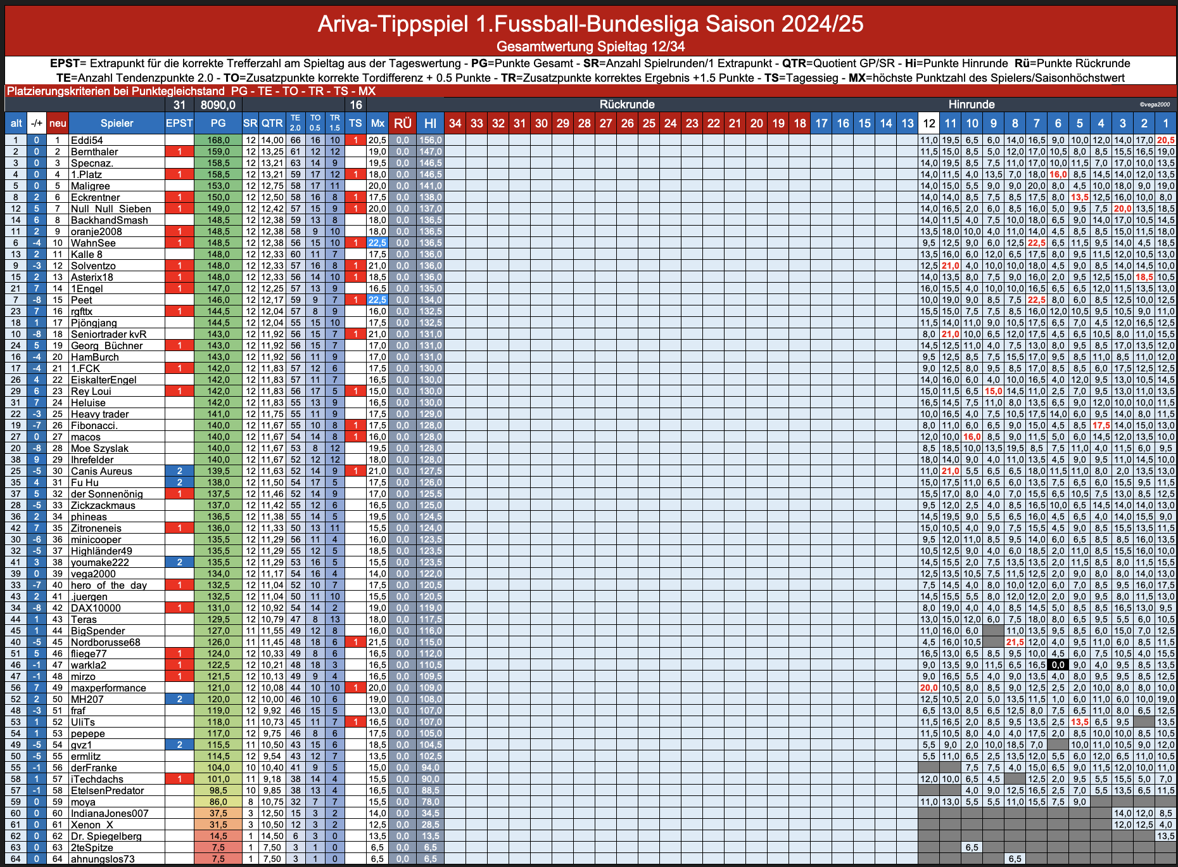Select the Rückrunde section heading
Screen dimensions: 1178x867
(x=626, y=105)
